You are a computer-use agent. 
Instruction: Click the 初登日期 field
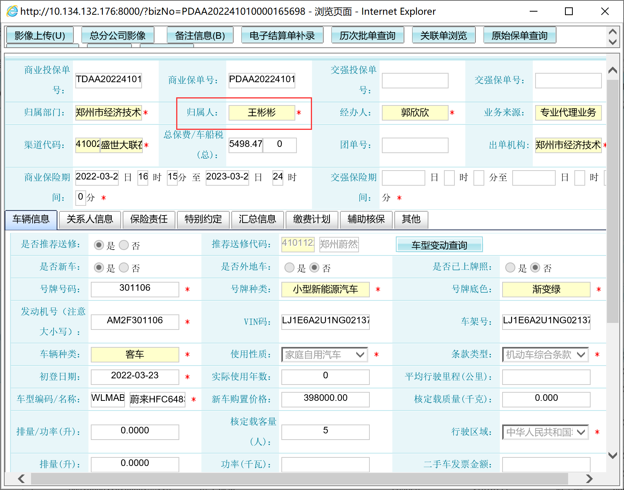pos(135,377)
